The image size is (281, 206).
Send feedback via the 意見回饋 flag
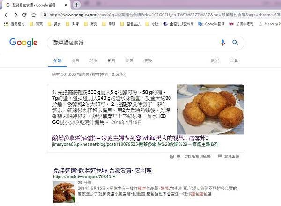(220, 156)
